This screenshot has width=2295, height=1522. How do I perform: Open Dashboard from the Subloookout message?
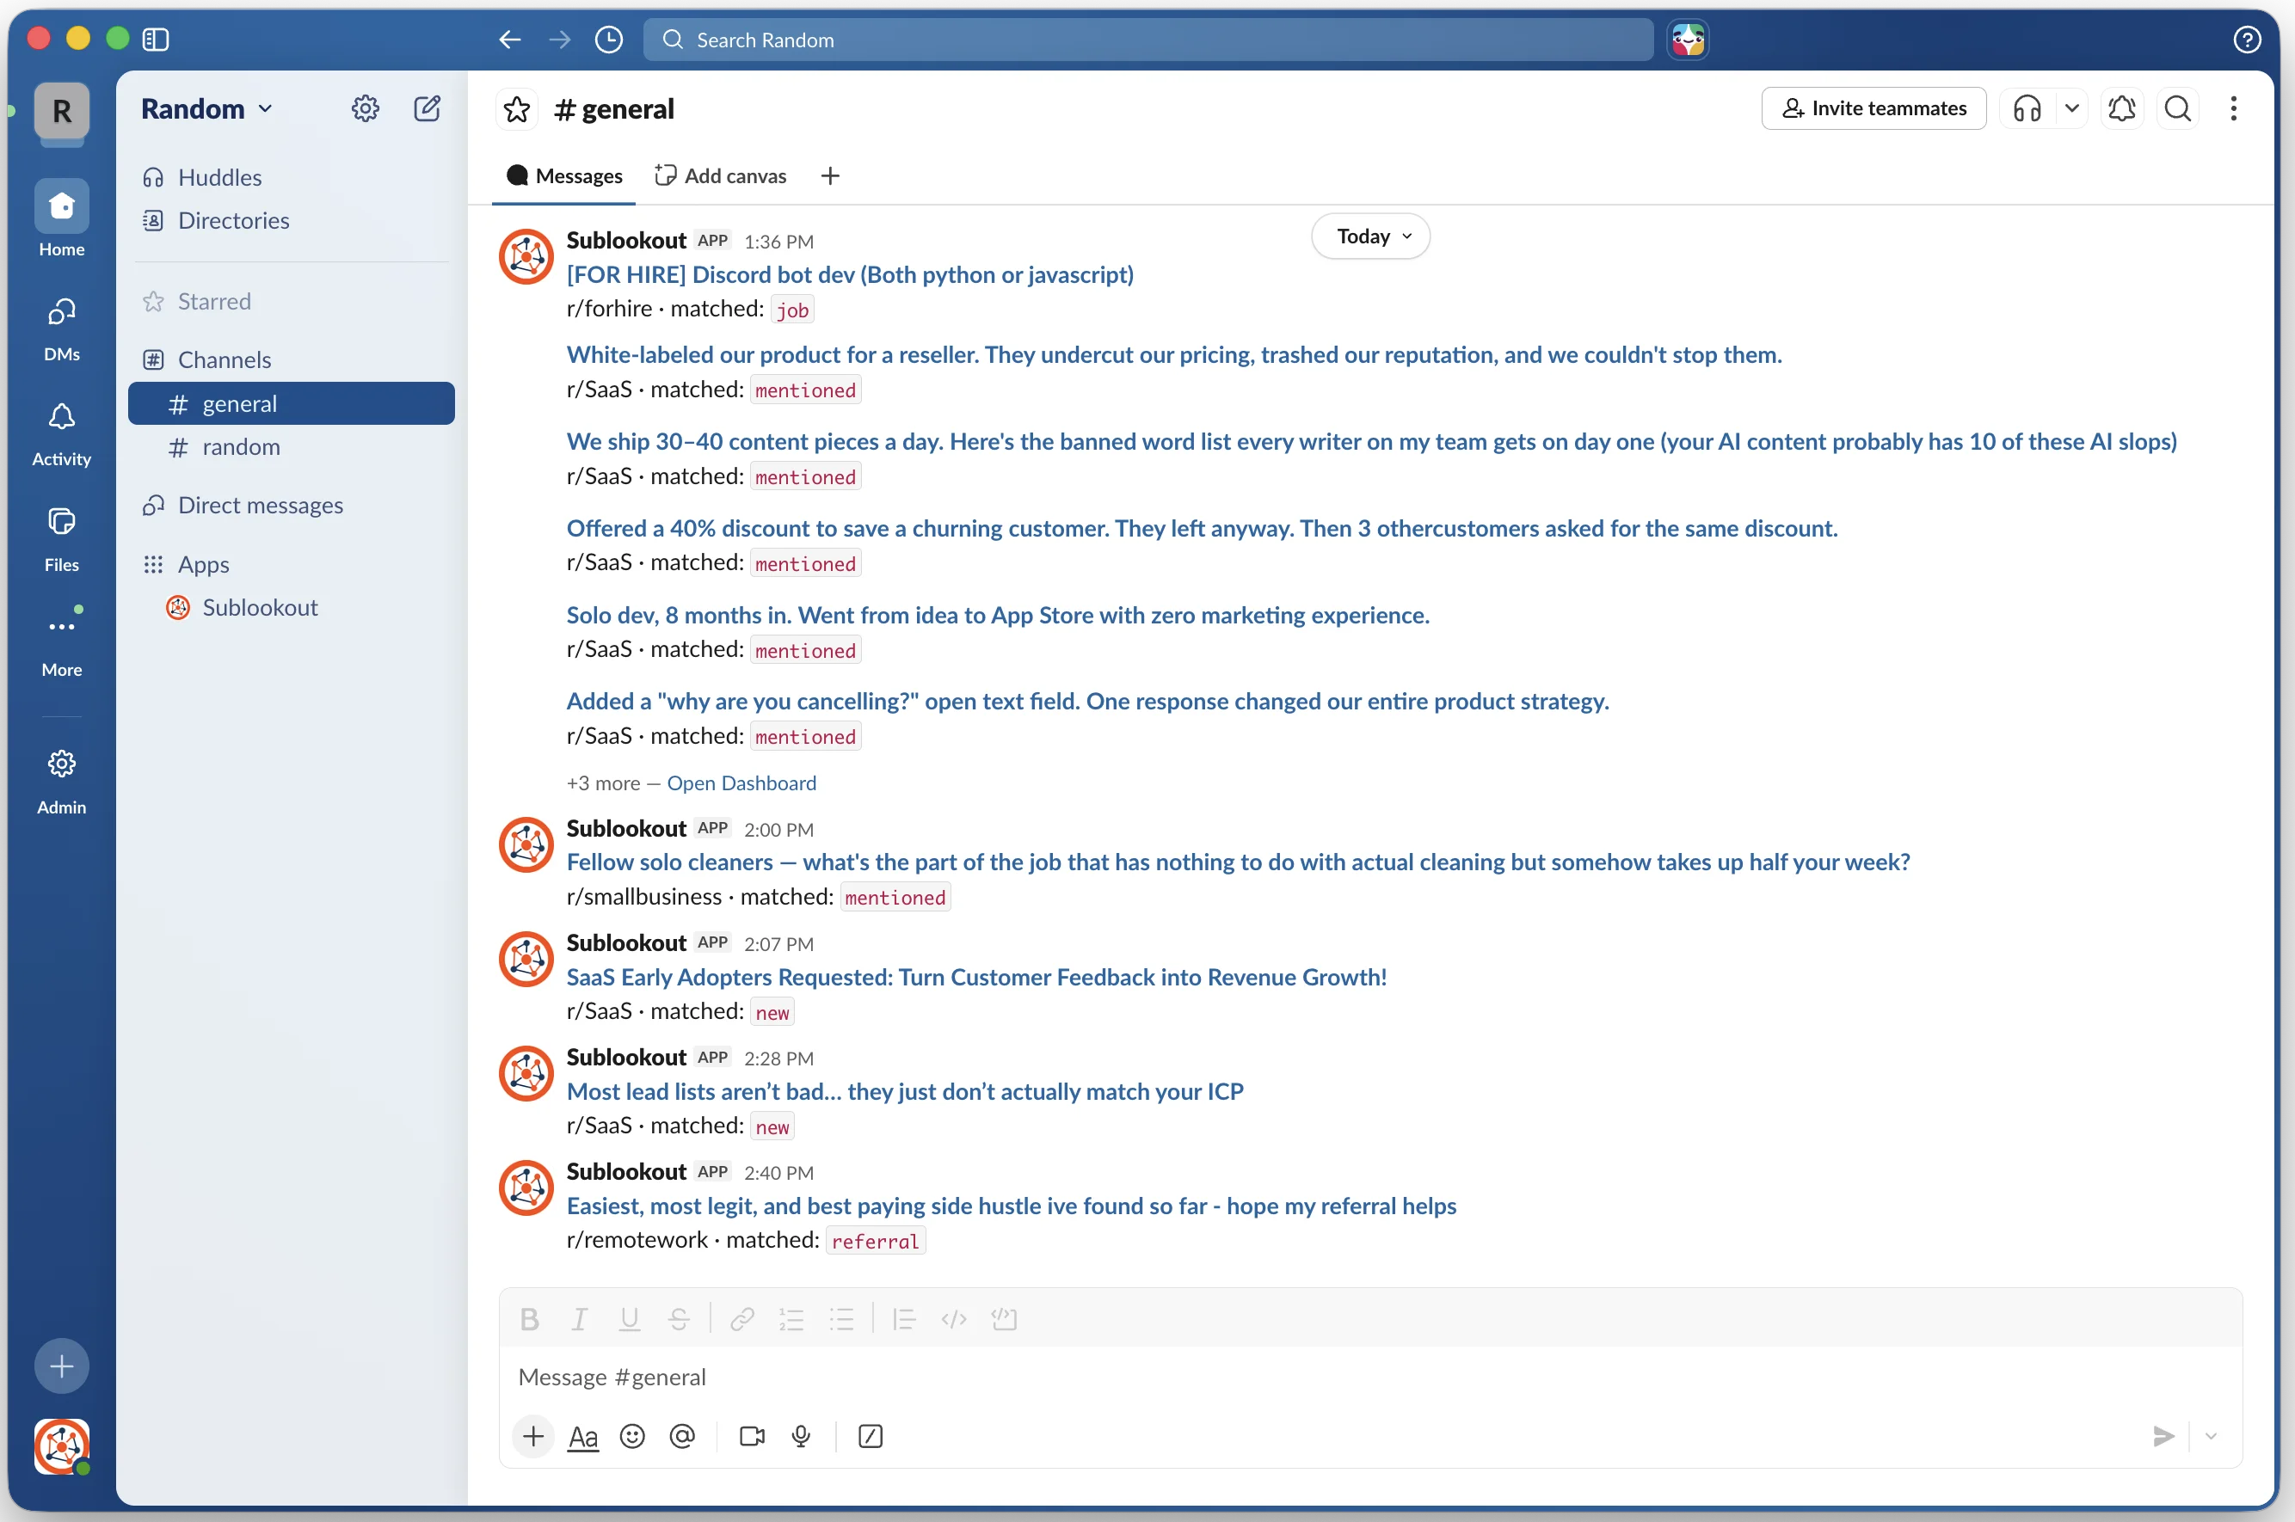tap(741, 782)
